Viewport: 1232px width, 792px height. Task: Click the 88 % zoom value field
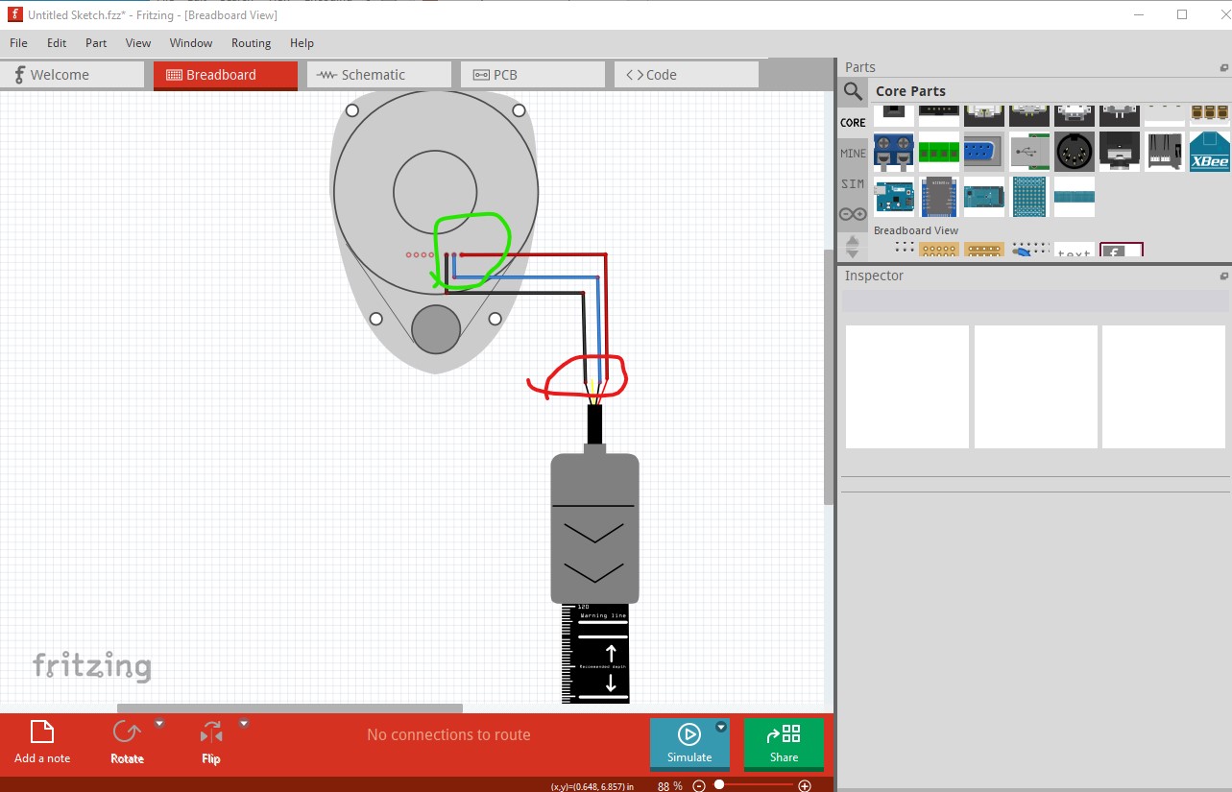click(x=670, y=785)
